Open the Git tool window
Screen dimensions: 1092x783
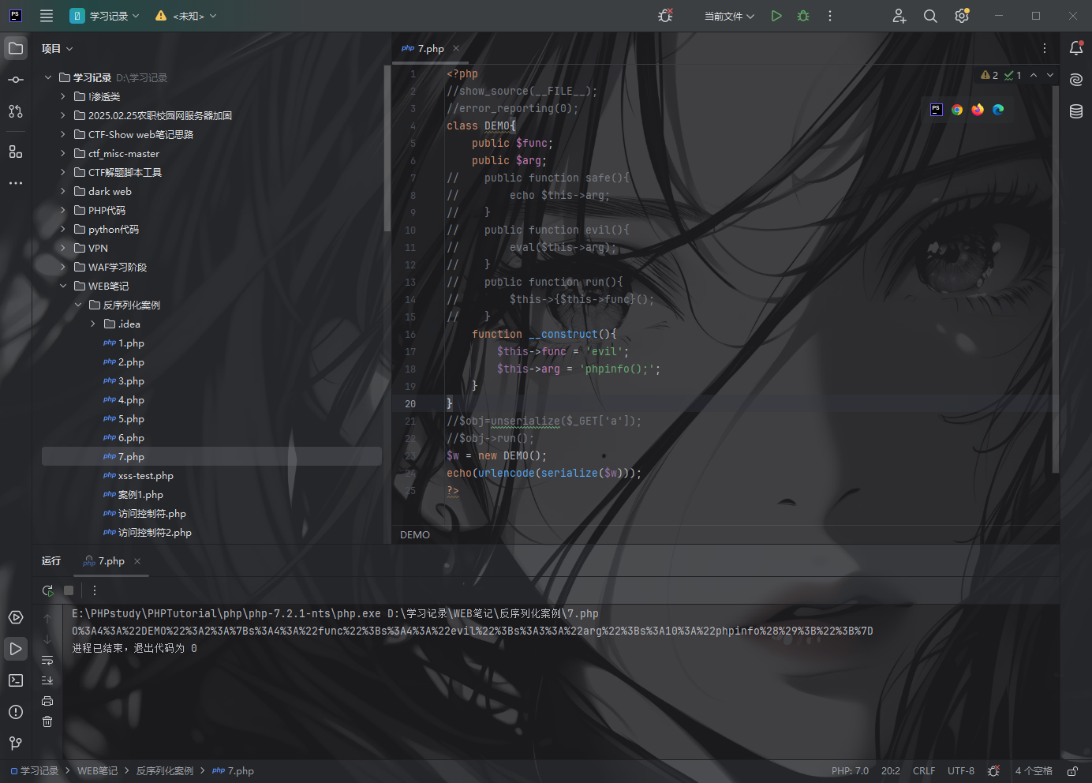16,744
